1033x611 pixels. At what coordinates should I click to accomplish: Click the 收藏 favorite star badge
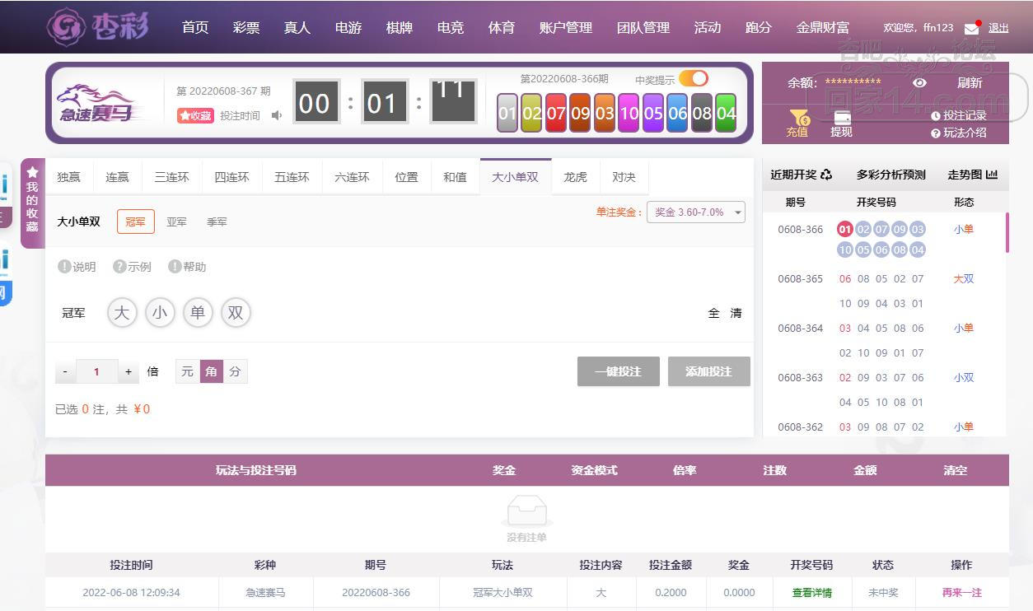click(195, 116)
